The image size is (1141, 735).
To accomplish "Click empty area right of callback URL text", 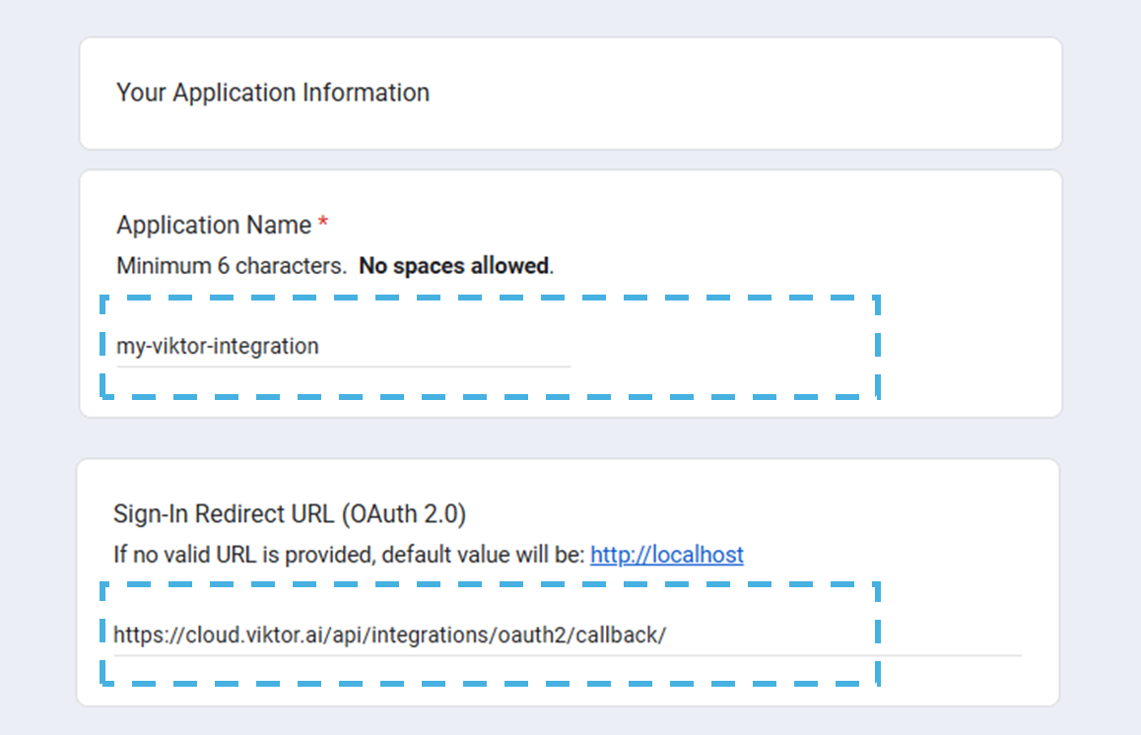I will tap(847, 635).
